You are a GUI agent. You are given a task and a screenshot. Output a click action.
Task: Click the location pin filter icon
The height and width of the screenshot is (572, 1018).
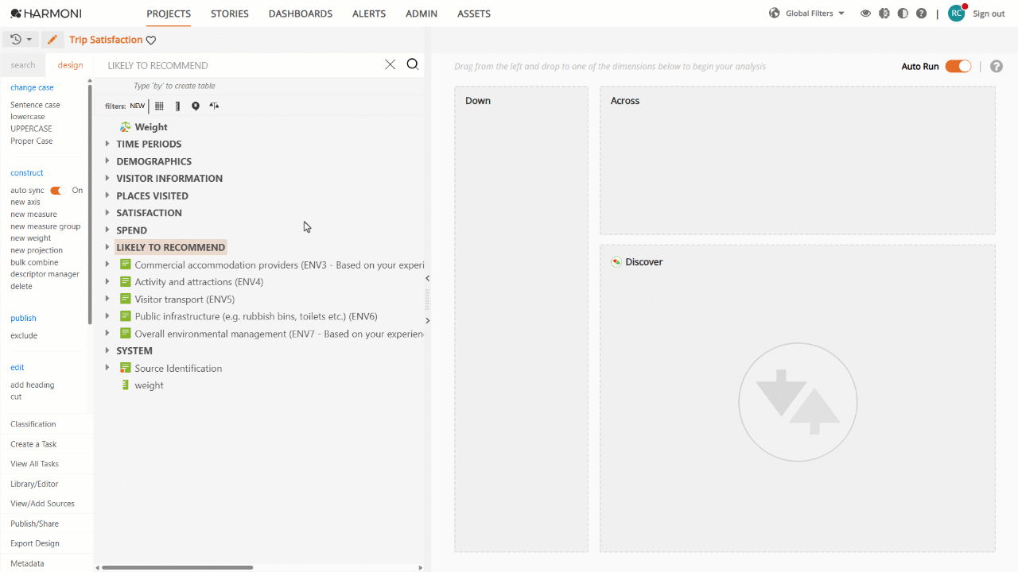point(196,106)
